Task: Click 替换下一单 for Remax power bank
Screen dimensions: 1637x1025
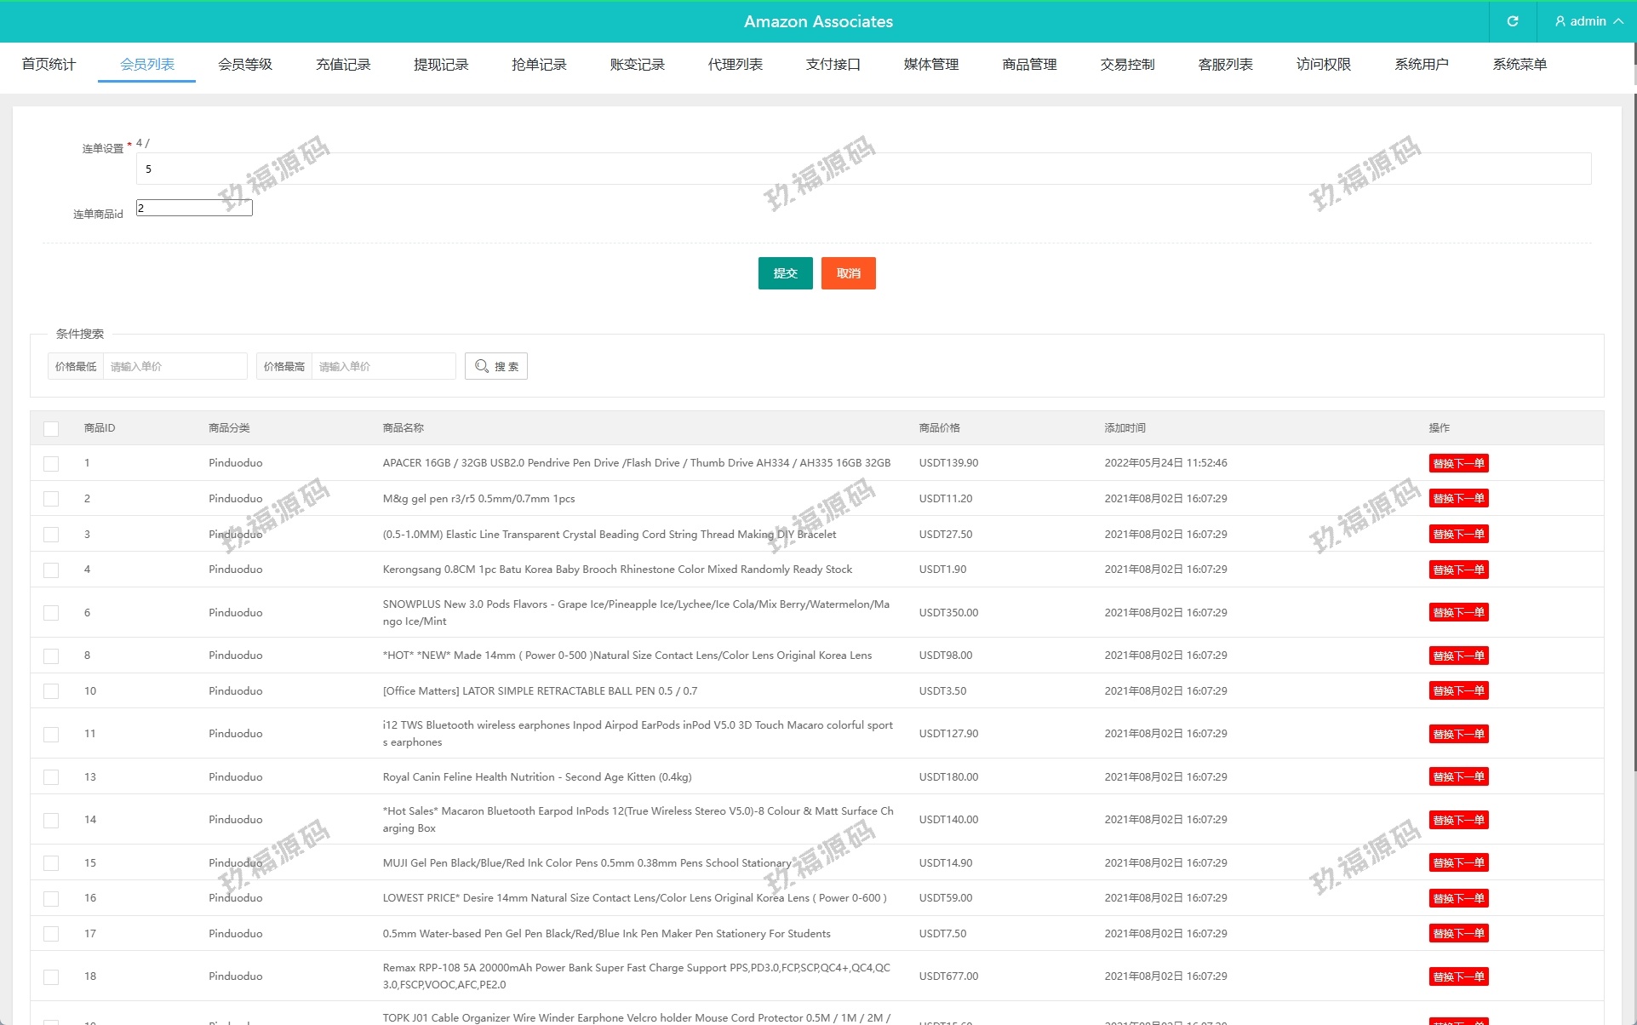Action: [x=1458, y=976]
